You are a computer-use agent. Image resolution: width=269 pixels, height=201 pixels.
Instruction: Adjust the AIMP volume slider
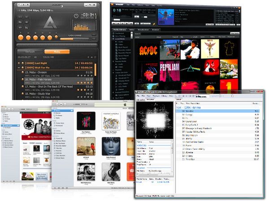(x=74, y=39)
